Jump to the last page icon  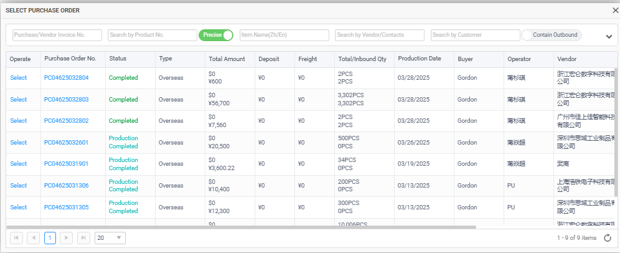(83, 238)
